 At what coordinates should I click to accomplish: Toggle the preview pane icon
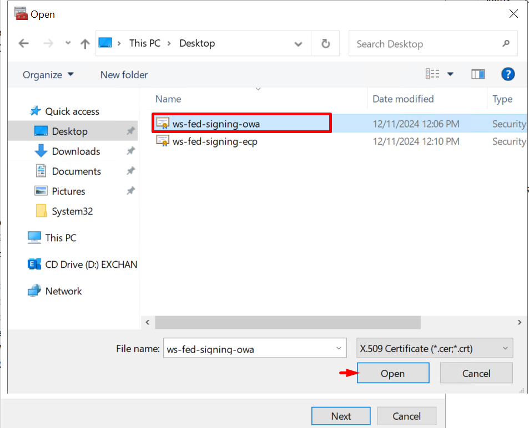pos(478,74)
